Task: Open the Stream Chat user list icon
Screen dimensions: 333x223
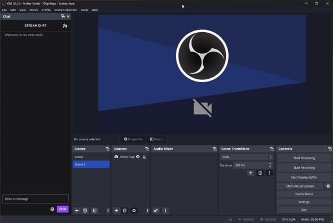Action: (x=65, y=26)
